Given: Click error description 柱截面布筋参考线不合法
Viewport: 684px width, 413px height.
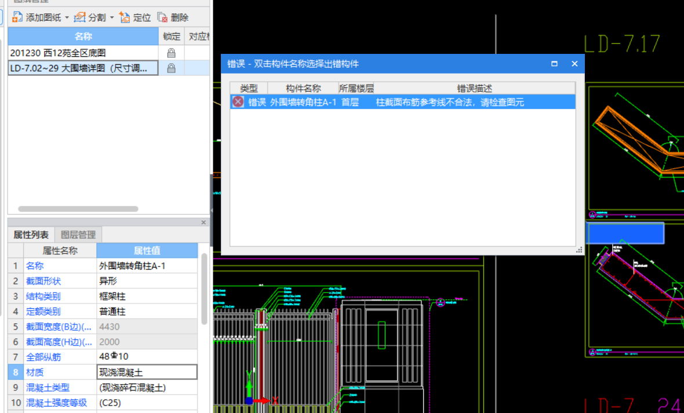Looking at the screenshot, I should (x=450, y=102).
